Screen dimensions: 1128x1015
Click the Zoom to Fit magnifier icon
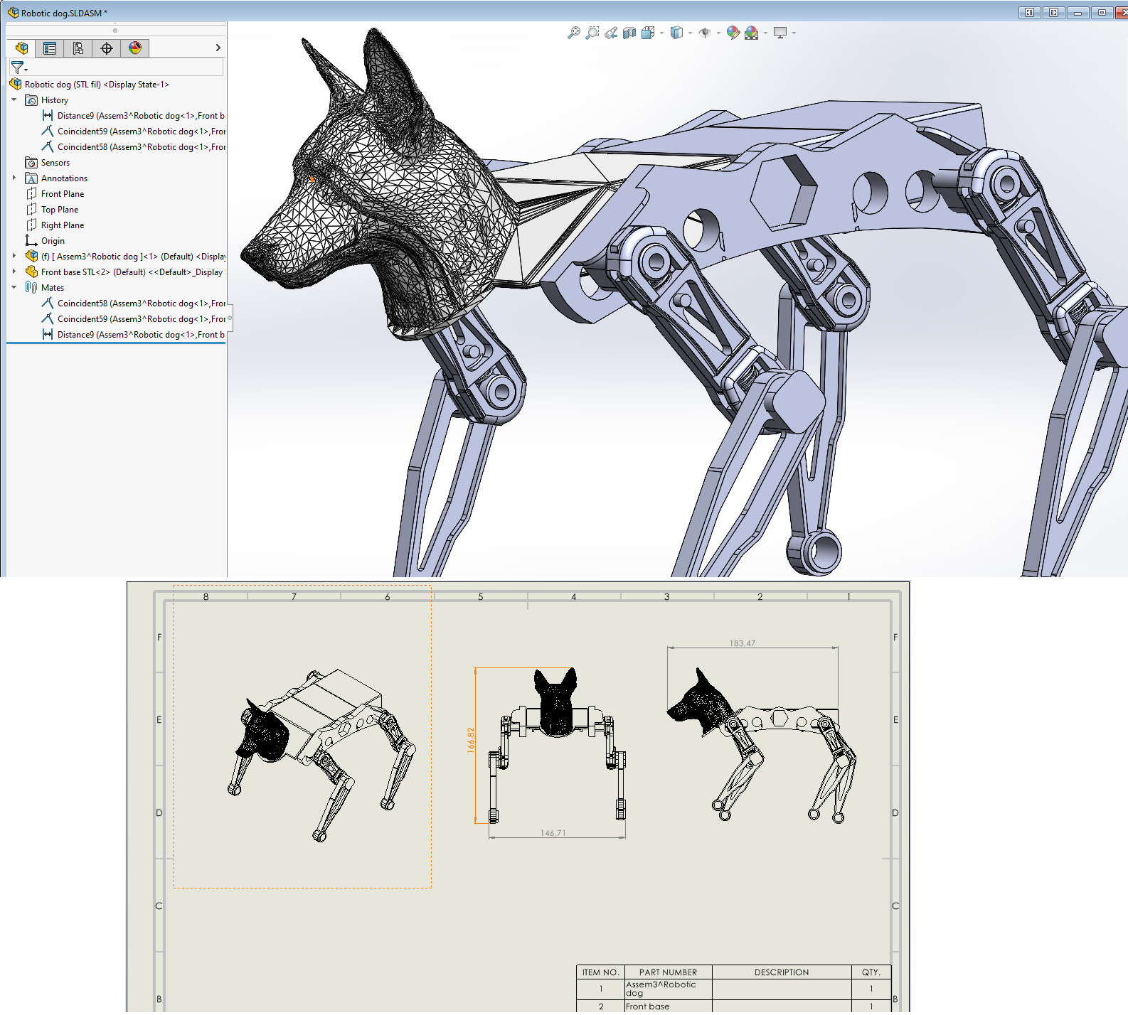pos(573,33)
